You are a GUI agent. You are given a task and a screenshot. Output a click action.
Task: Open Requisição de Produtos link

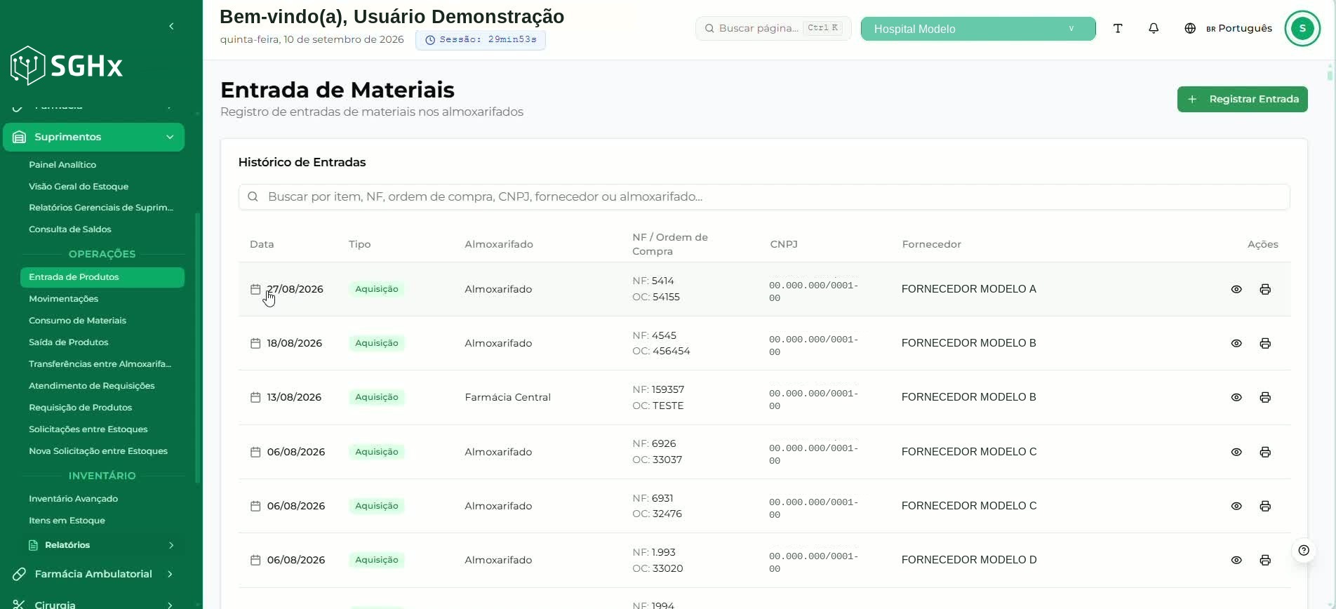click(x=80, y=408)
